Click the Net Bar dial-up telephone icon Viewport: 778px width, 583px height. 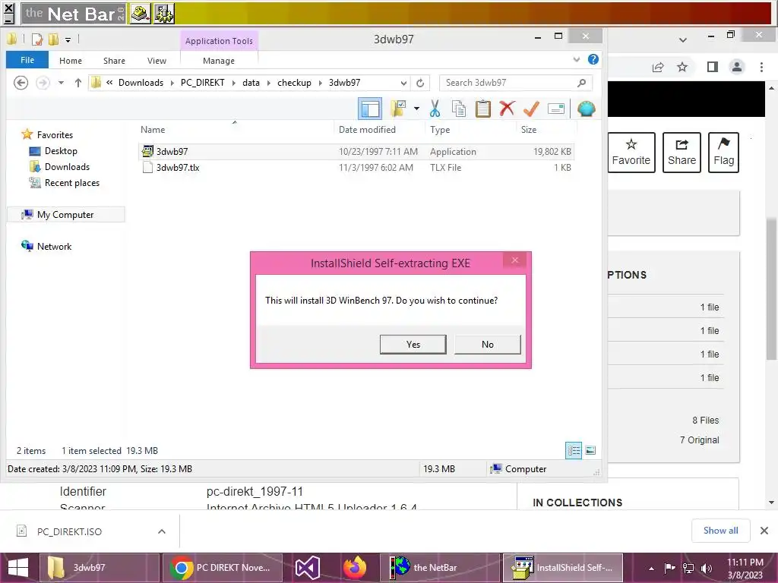point(141,14)
